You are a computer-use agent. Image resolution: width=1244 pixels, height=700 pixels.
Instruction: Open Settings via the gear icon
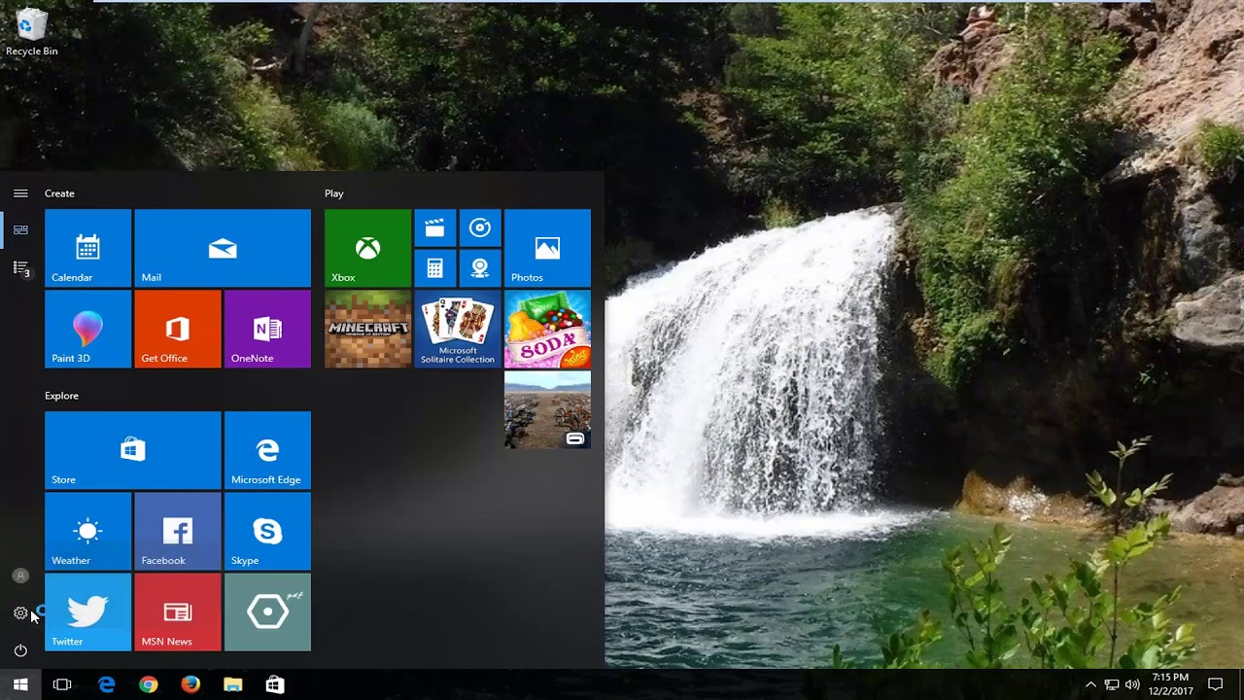coord(20,613)
